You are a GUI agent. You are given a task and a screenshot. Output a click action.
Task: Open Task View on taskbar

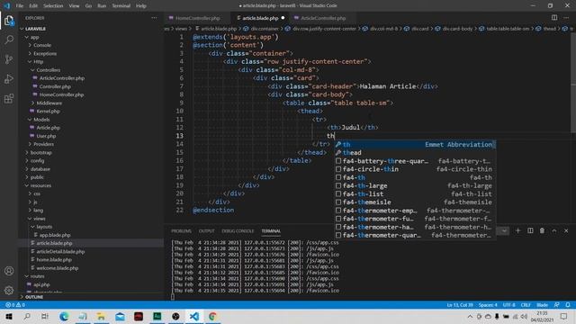tap(45, 316)
